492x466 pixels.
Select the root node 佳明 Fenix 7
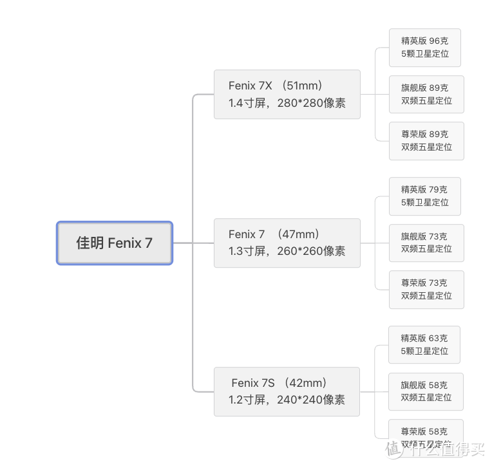(115, 243)
